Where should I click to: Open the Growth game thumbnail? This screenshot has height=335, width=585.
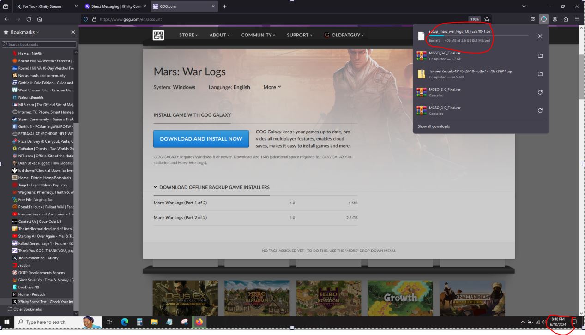point(400,298)
